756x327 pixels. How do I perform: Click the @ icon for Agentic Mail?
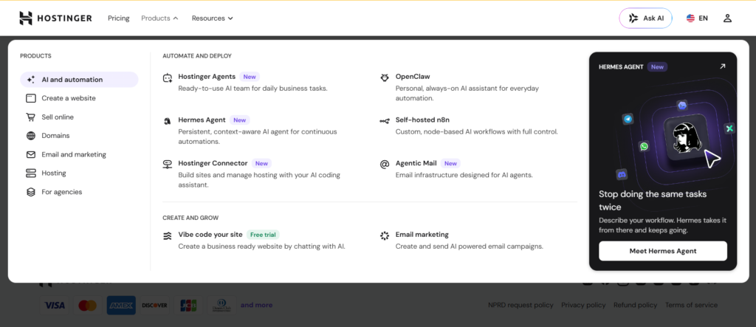click(x=384, y=165)
